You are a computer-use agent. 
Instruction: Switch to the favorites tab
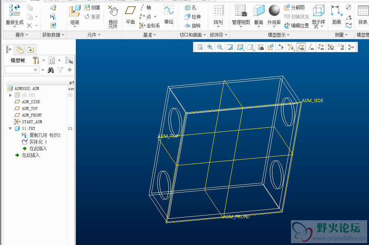click(x=31, y=50)
